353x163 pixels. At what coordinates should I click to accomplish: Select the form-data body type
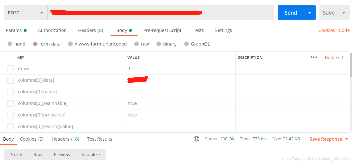click(x=35, y=44)
